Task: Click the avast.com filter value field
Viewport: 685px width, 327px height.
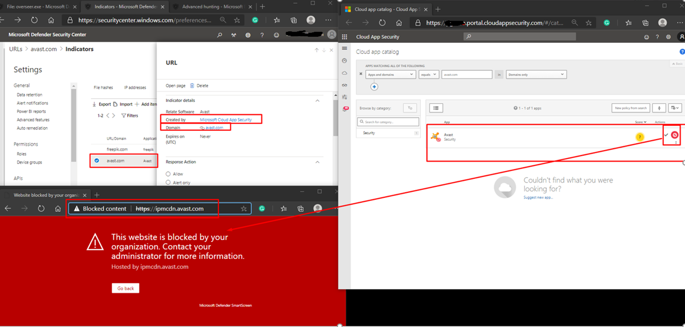Action: [467, 74]
